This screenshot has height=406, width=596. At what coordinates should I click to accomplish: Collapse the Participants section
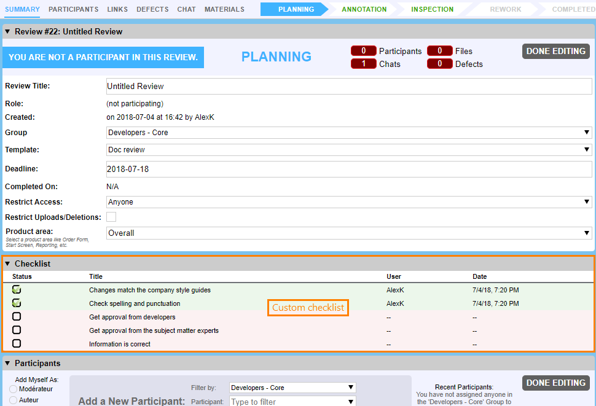click(x=7, y=363)
